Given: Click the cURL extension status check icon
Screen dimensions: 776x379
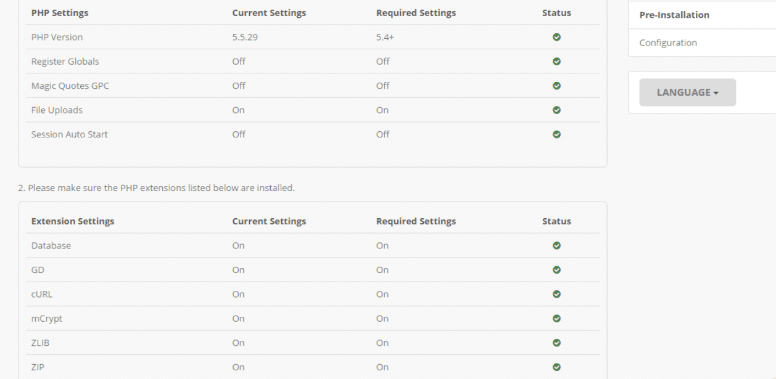Looking at the screenshot, I should 556,294.
